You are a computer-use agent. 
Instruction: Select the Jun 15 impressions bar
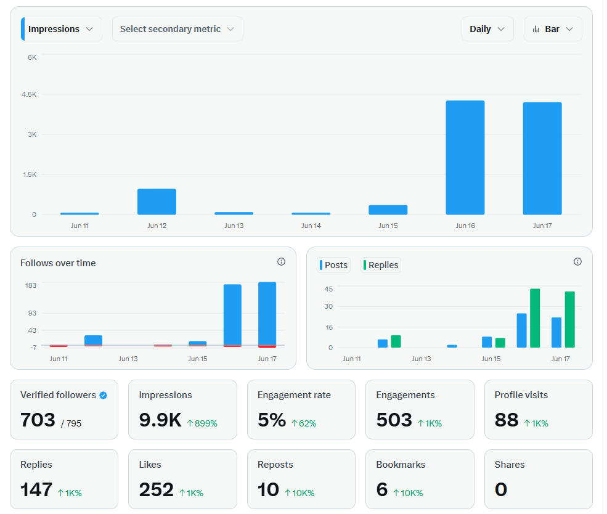388,210
